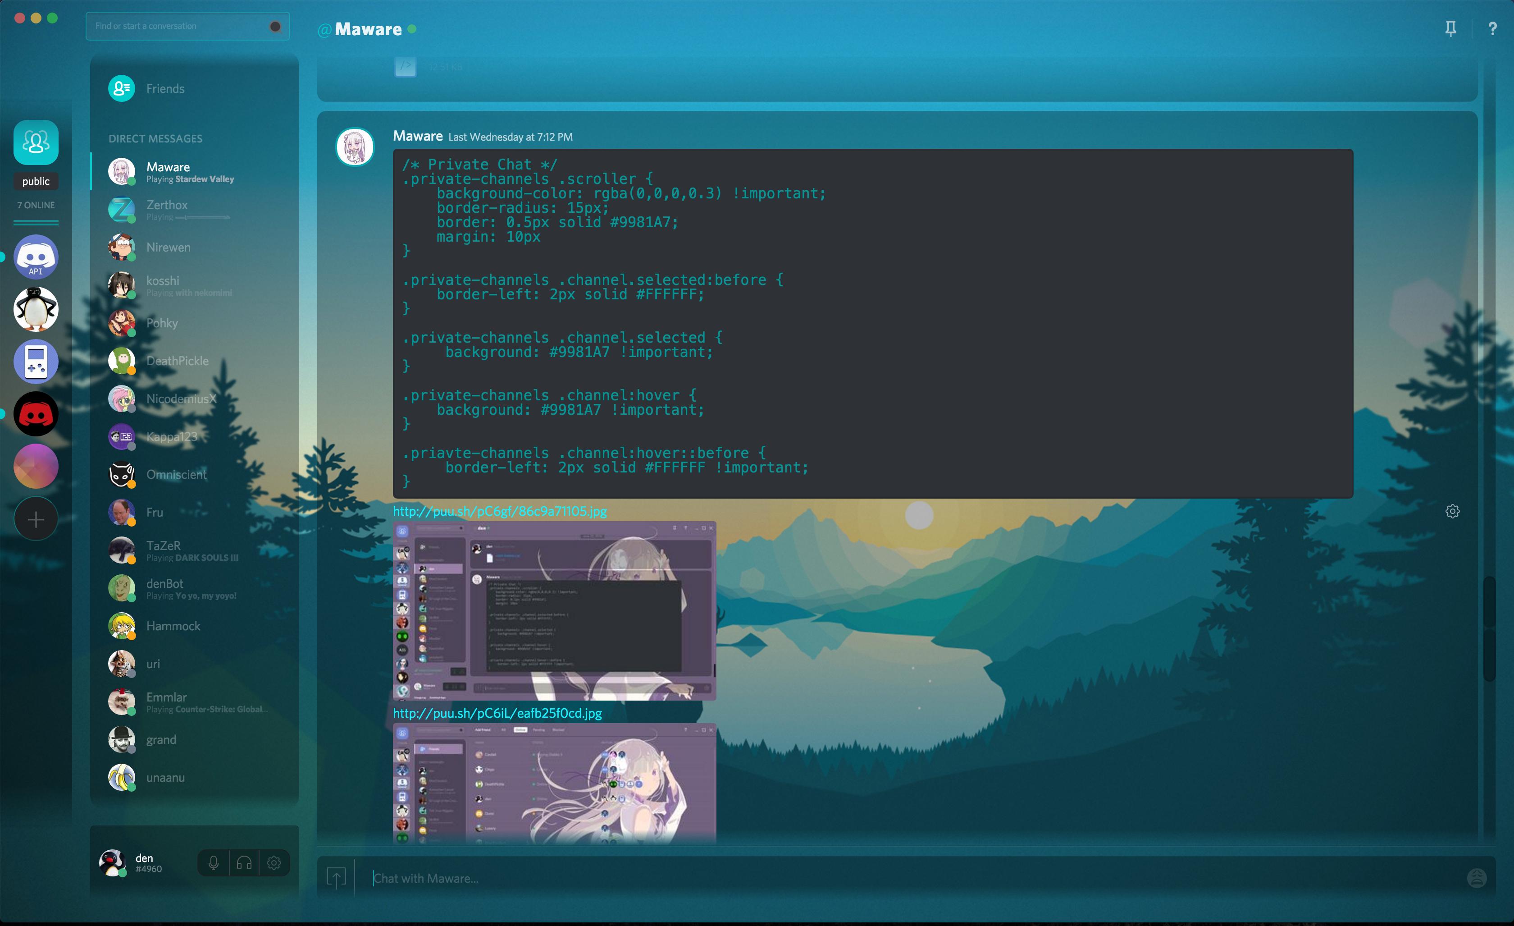Click the upload file arrow icon

(337, 877)
